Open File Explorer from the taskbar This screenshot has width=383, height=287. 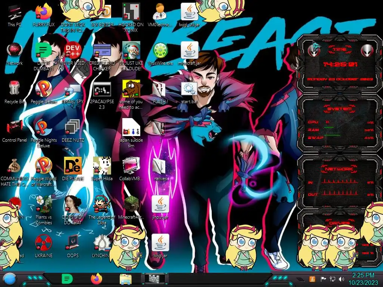126,279
